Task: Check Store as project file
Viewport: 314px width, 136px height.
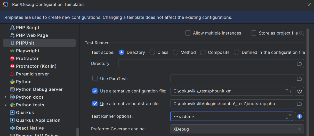Action: [254, 33]
